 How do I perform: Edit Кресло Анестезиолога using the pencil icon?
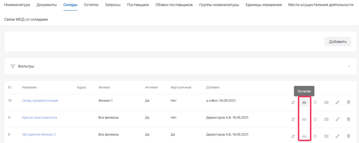[337, 119]
